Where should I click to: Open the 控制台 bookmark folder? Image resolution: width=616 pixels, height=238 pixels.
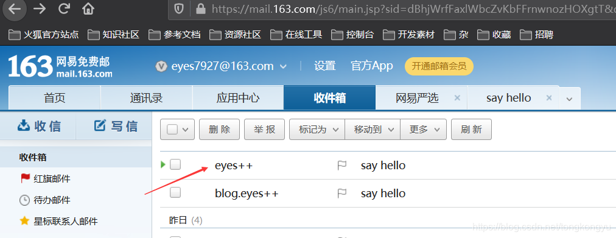pos(353,35)
